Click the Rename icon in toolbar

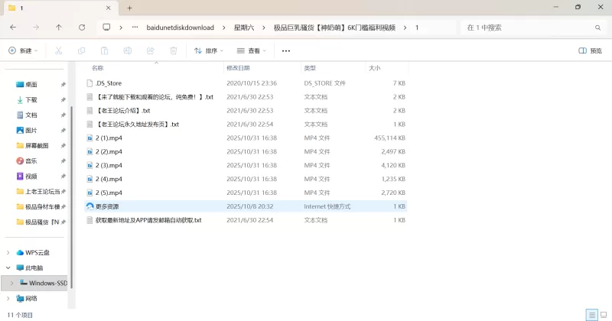(x=127, y=51)
